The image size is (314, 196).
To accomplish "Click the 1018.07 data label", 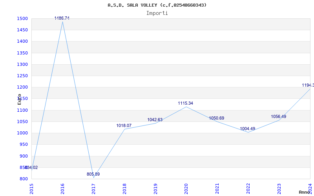I will tap(124, 125).
